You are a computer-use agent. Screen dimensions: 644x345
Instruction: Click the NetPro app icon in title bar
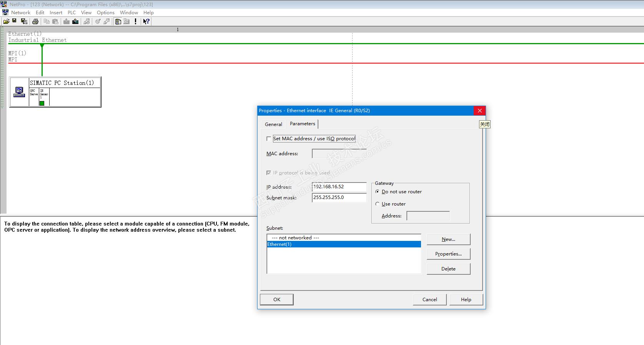[x=4, y=4]
